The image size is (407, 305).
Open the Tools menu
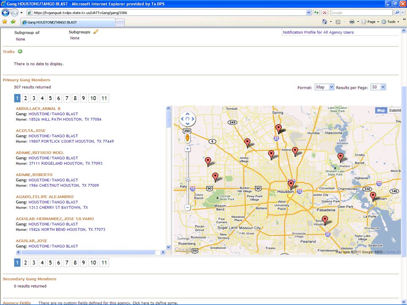[390, 22]
